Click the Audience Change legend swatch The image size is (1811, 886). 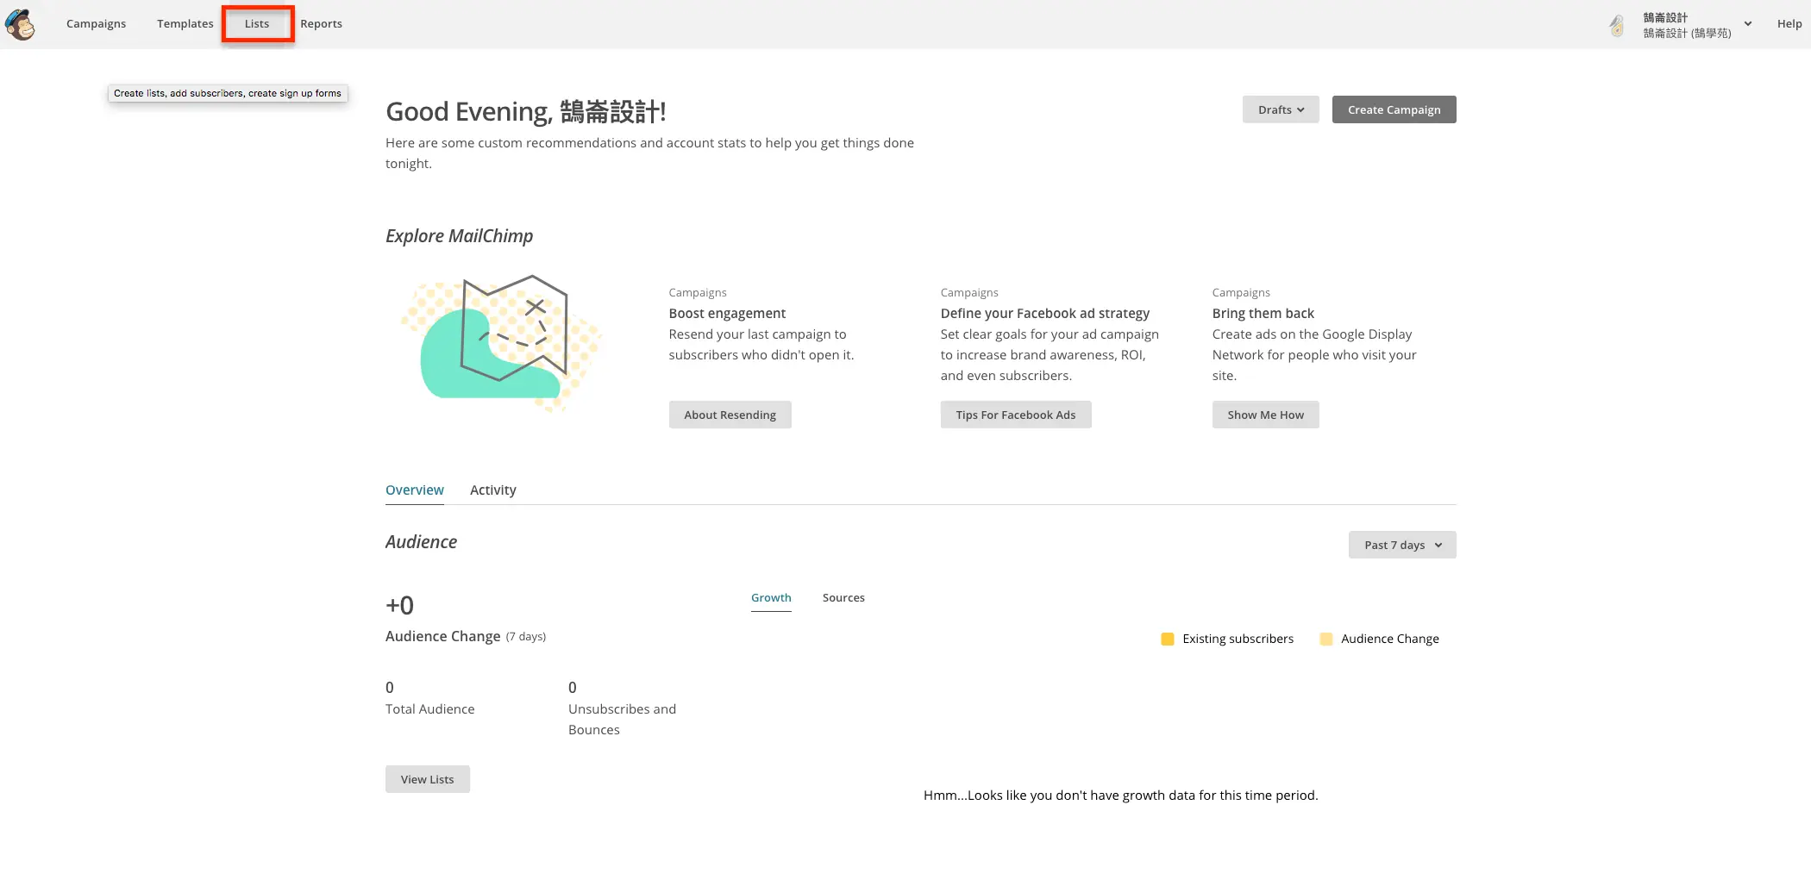tap(1326, 639)
